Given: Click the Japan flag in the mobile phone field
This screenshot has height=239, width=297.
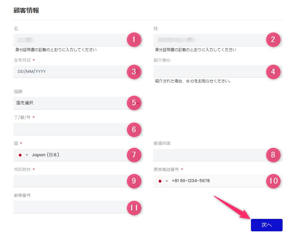Looking at the screenshot, I should tap(160, 181).
